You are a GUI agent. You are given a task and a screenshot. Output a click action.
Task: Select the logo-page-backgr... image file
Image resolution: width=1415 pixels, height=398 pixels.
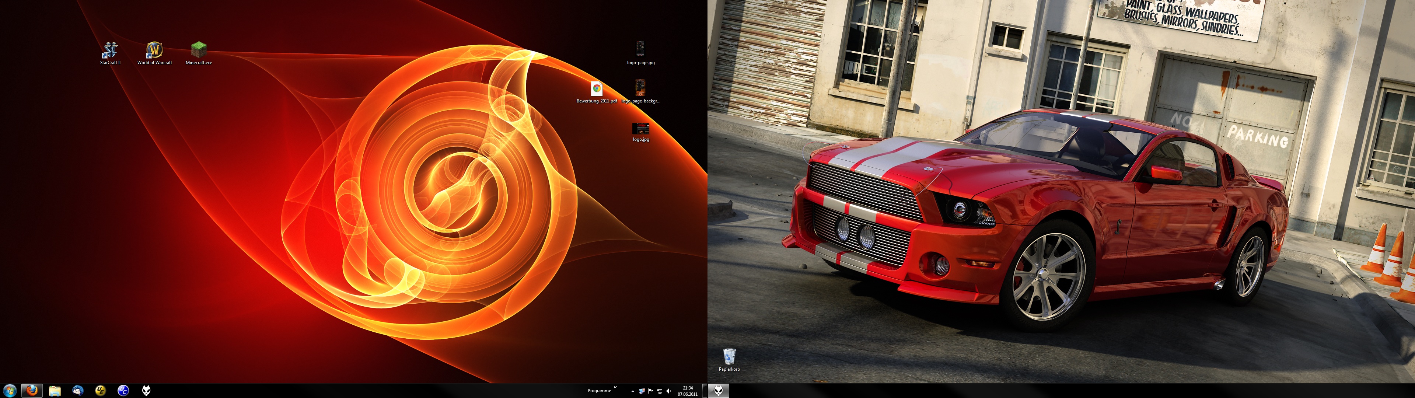[640, 88]
